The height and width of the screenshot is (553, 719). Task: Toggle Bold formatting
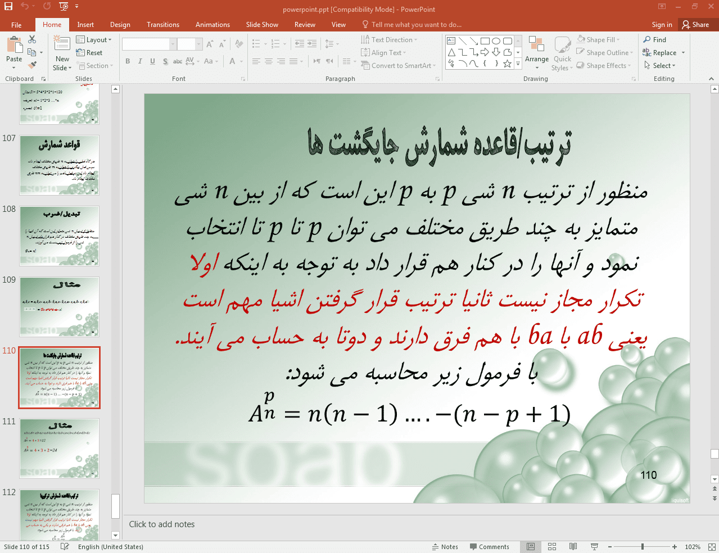(x=128, y=61)
